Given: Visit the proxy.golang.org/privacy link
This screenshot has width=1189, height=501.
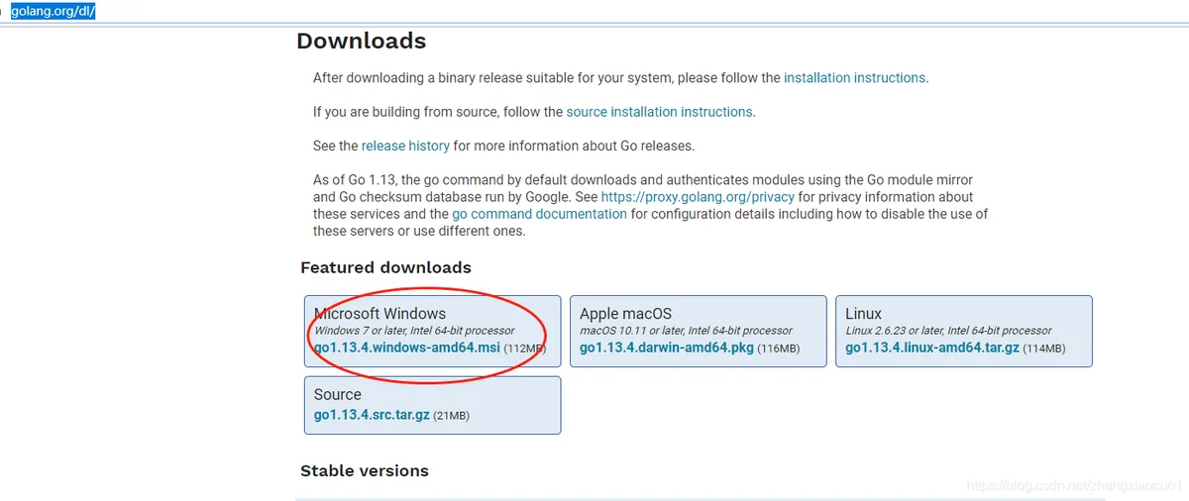Looking at the screenshot, I should point(698,197).
